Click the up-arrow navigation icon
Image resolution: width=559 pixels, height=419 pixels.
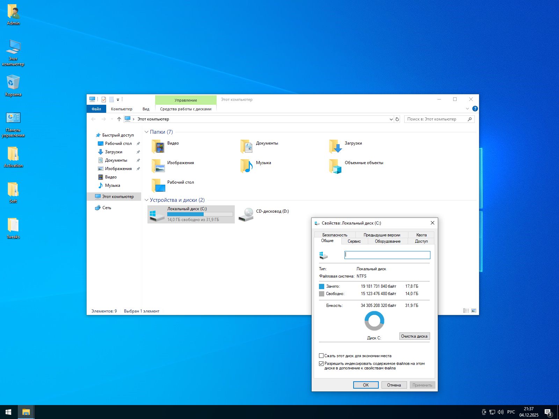pyautogui.click(x=119, y=119)
